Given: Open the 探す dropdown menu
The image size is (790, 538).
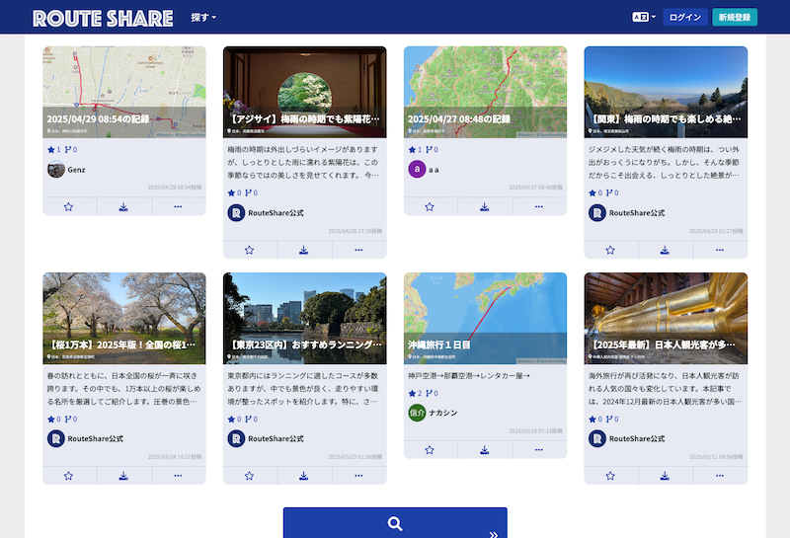Looking at the screenshot, I should (x=203, y=17).
